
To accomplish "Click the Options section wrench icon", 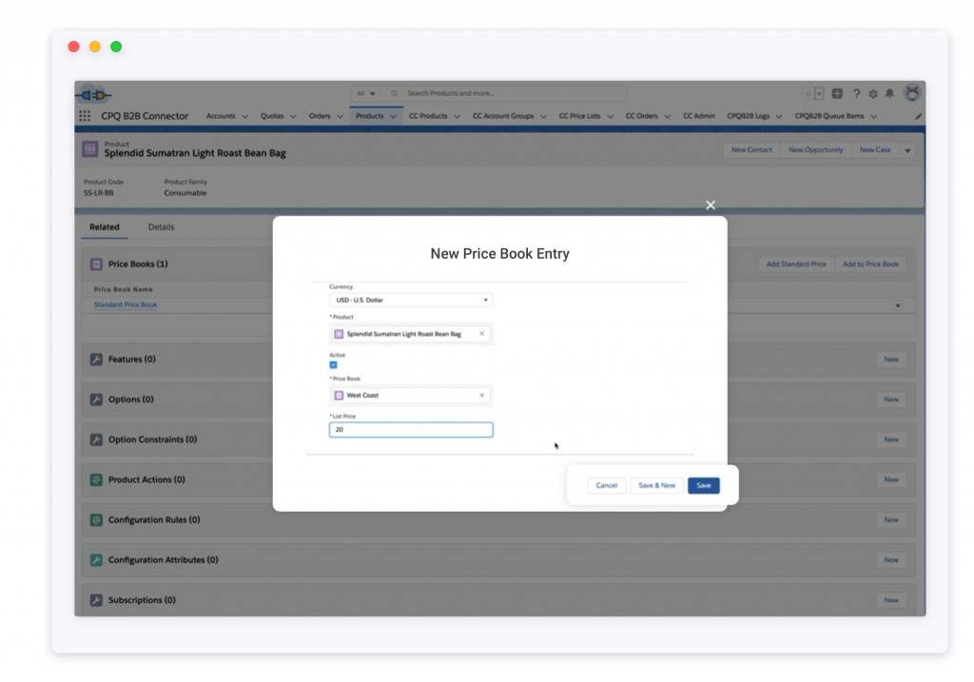I will coord(96,399).
